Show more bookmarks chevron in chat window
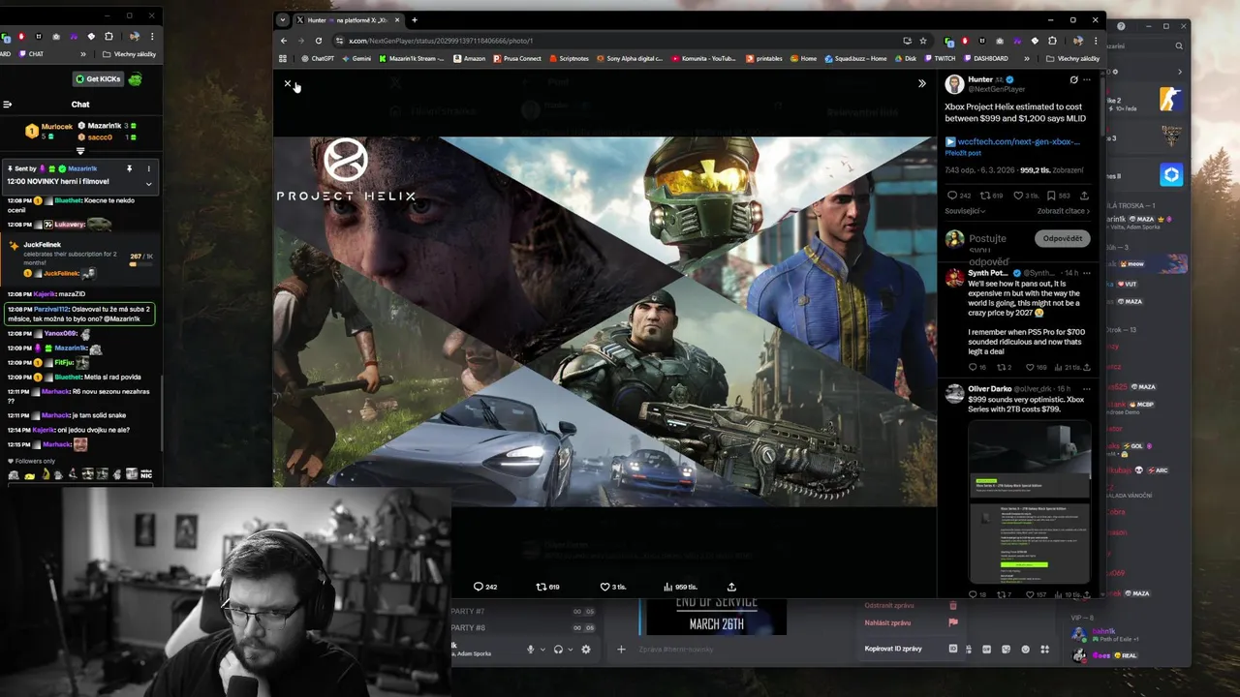Image resolution: width=1240 pixels, height=697 pixels. [83, 54]
